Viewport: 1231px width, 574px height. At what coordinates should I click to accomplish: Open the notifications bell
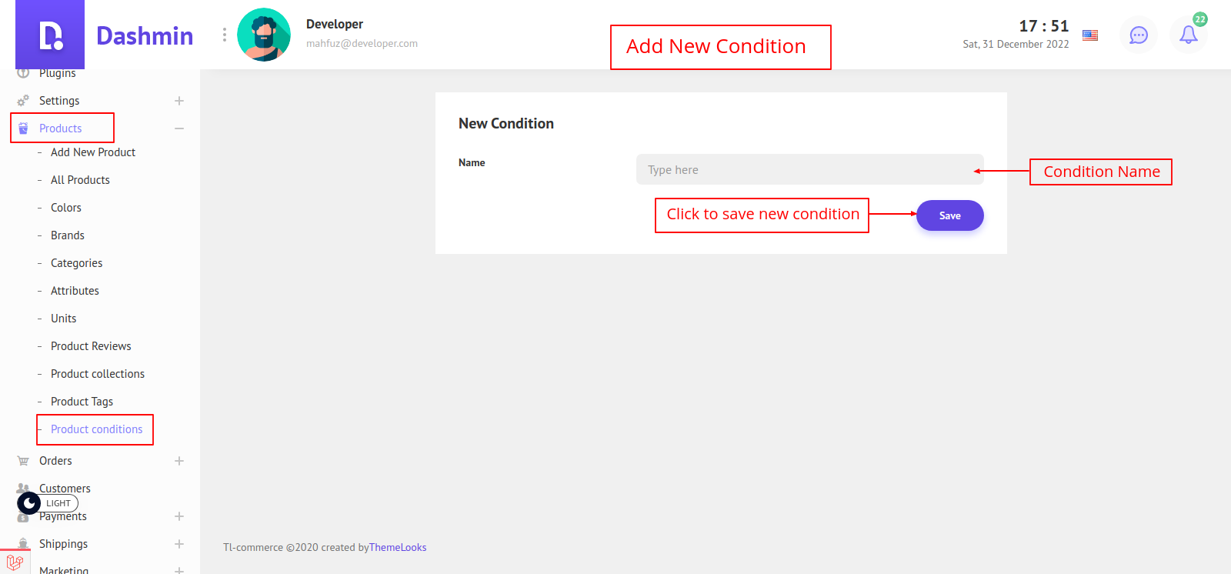pos(1189,35)
